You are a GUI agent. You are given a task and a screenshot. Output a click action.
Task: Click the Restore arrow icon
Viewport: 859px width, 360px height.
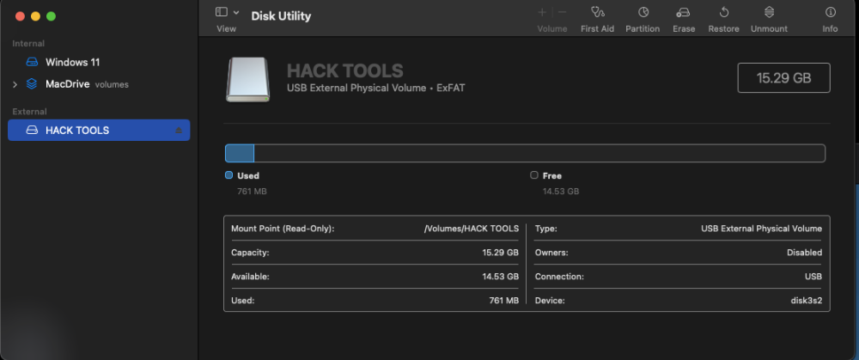pos(723,12)
